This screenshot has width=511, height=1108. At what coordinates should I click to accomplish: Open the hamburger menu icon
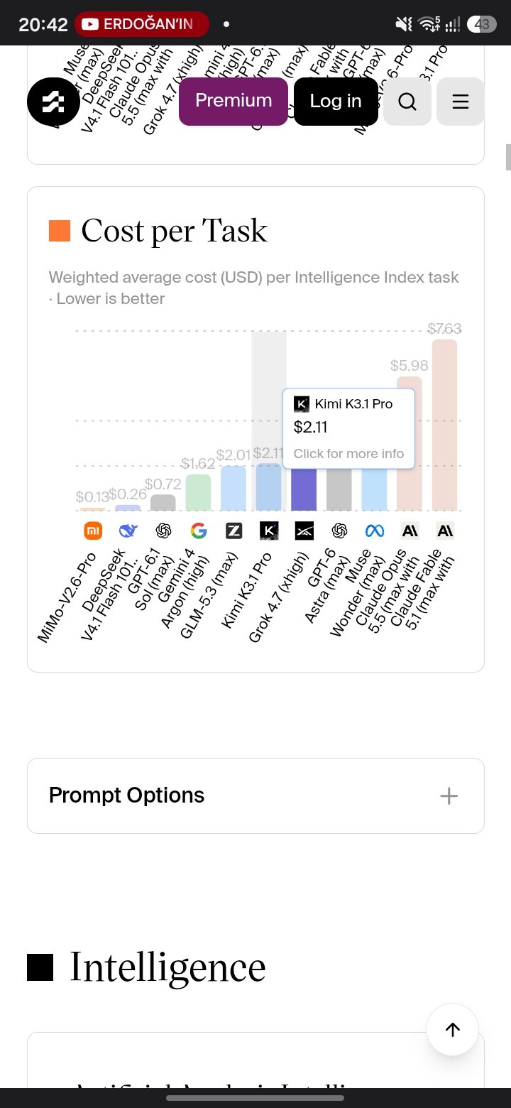(461, 102)
